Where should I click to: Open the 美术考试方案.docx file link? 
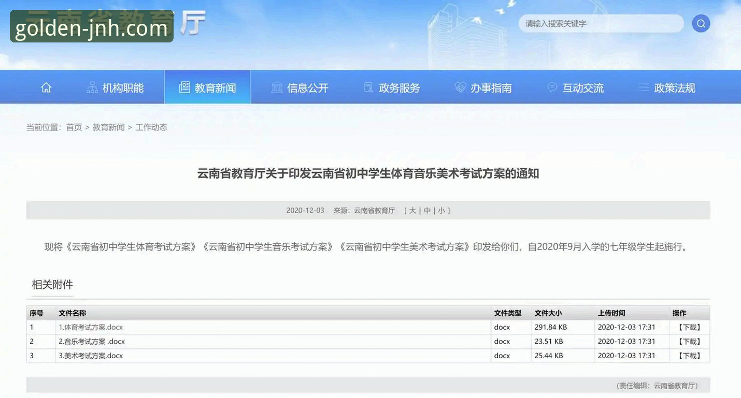tap(91, 356)
